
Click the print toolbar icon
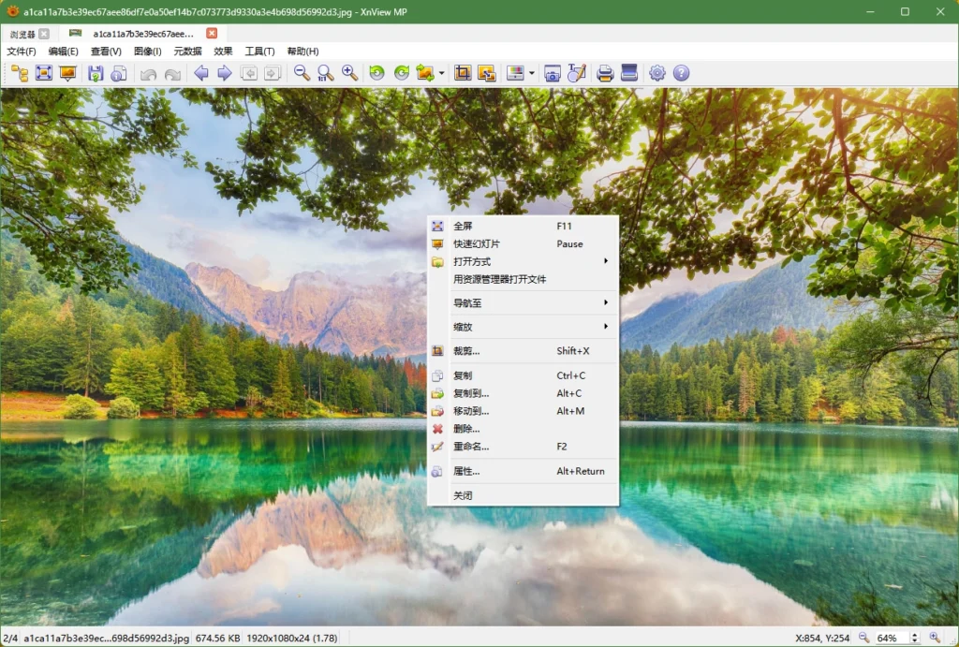605,73
